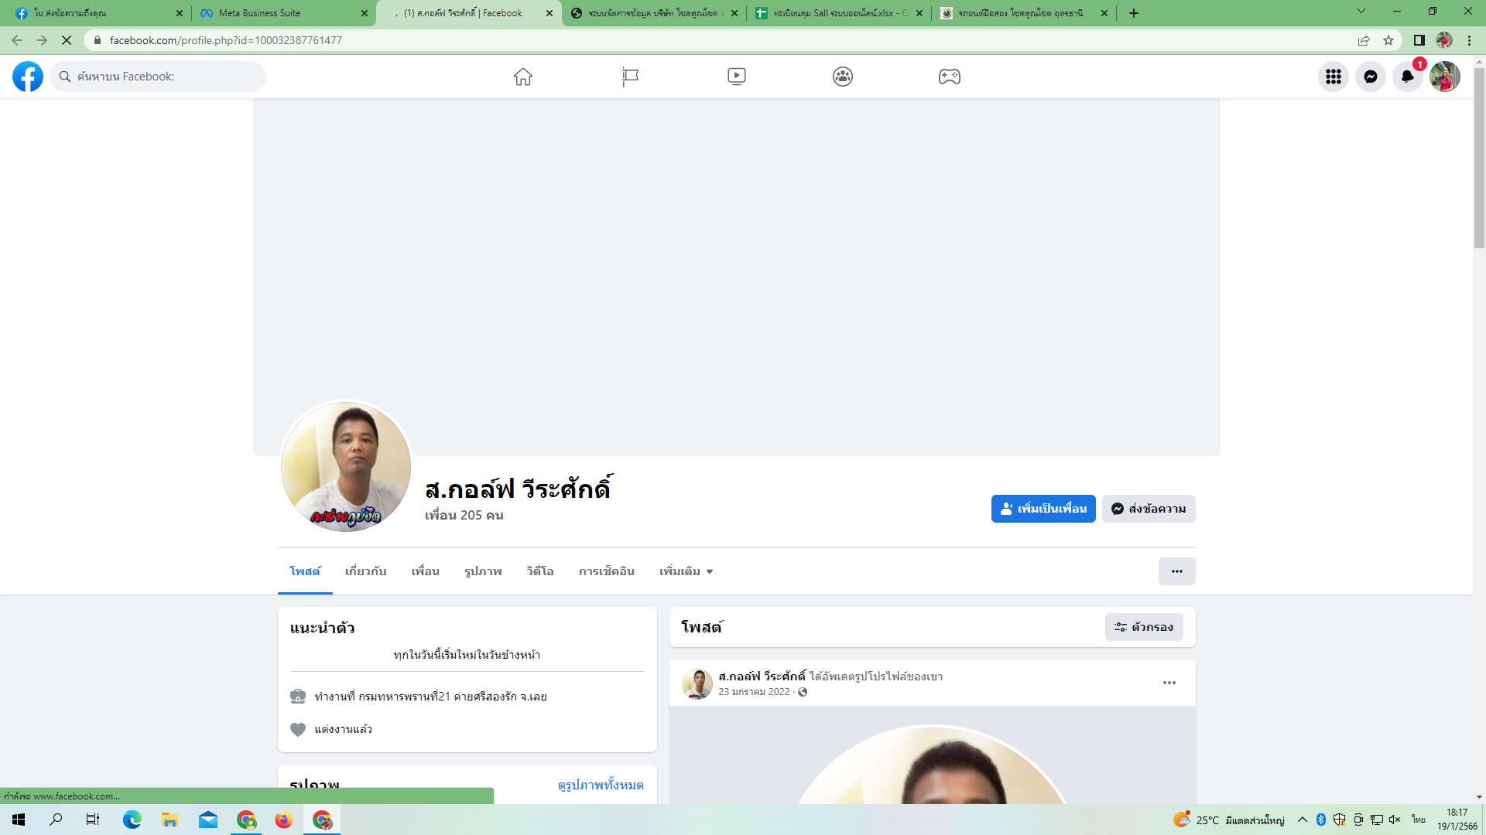Click the เพิ่มเป็นเพื่อน add friend button
1486x835 pixels.
1043,509
